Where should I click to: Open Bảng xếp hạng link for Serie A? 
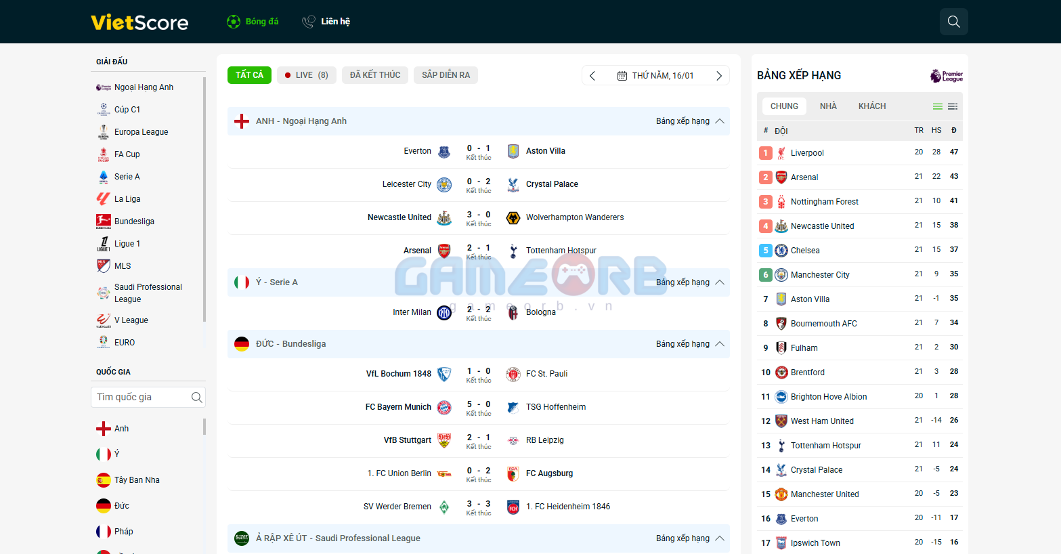click(683, 282)
